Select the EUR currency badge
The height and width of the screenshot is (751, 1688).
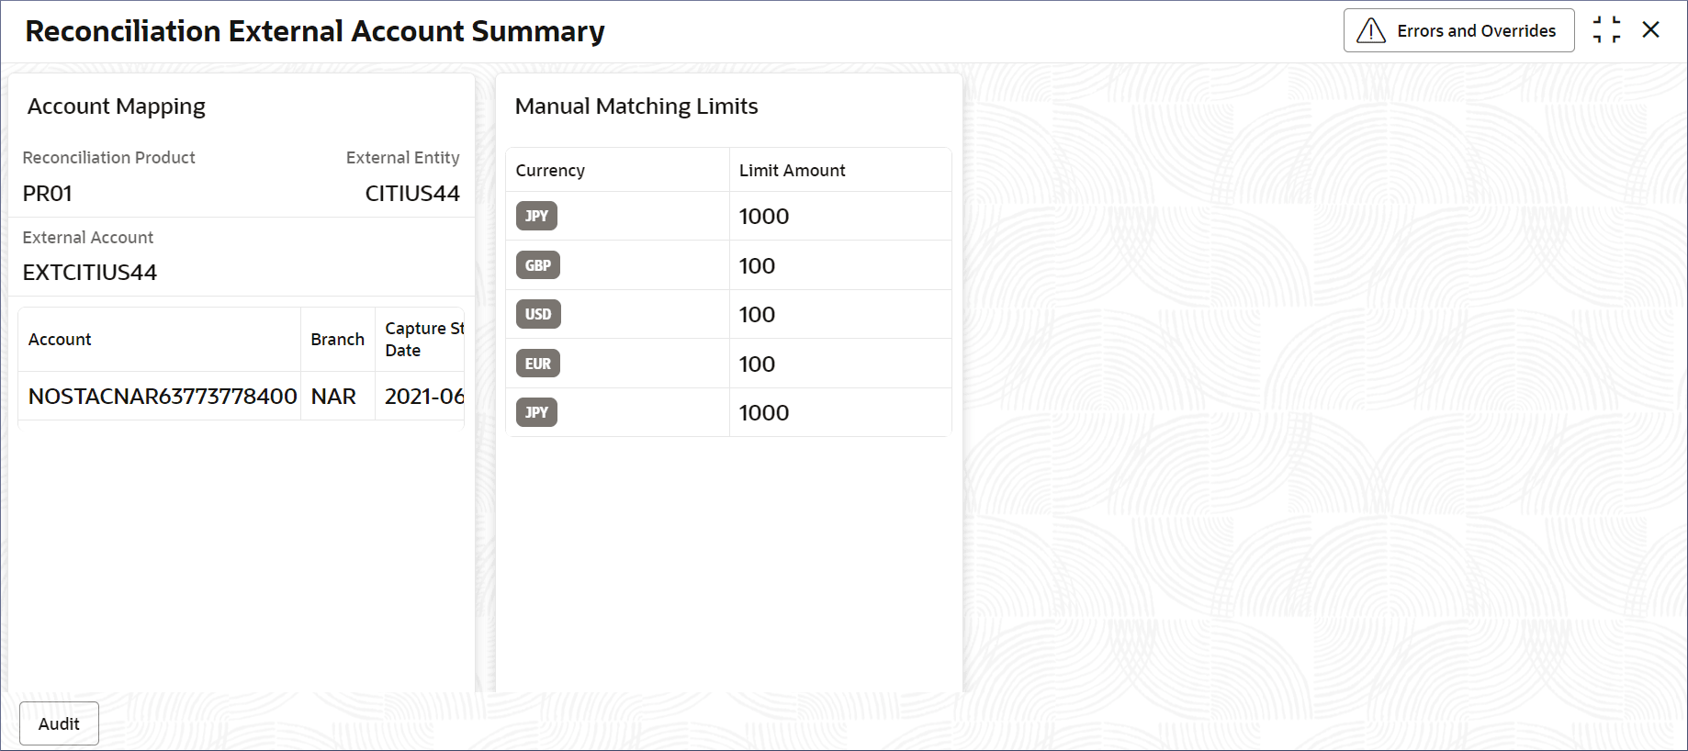point(537,364)
